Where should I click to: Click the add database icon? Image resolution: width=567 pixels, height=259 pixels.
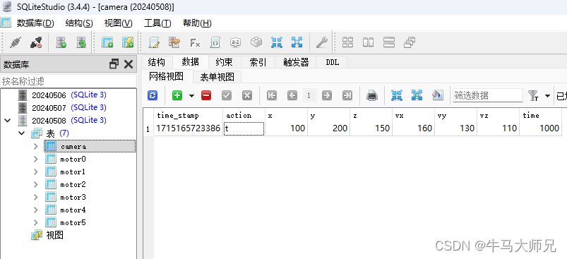[x=61, y=42]
